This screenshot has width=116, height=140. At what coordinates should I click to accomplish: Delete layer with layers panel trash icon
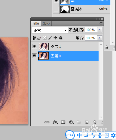pos(95,122)
